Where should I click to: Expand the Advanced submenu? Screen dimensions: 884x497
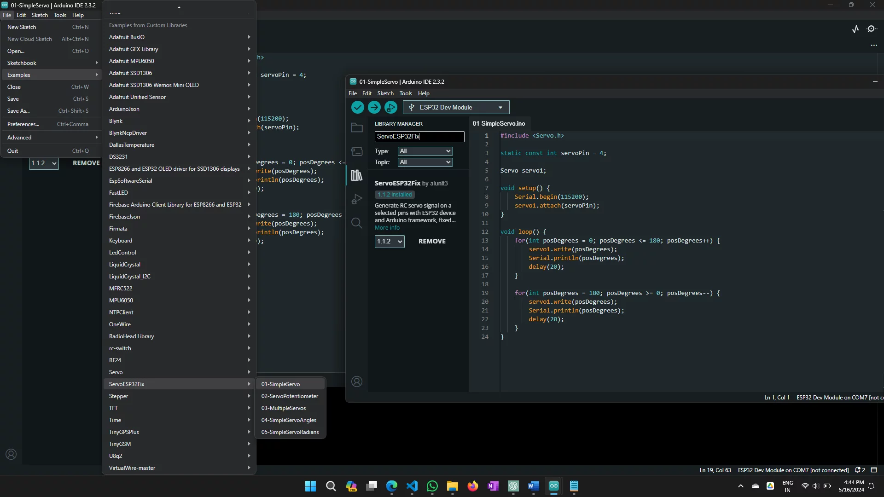point(51,138)
